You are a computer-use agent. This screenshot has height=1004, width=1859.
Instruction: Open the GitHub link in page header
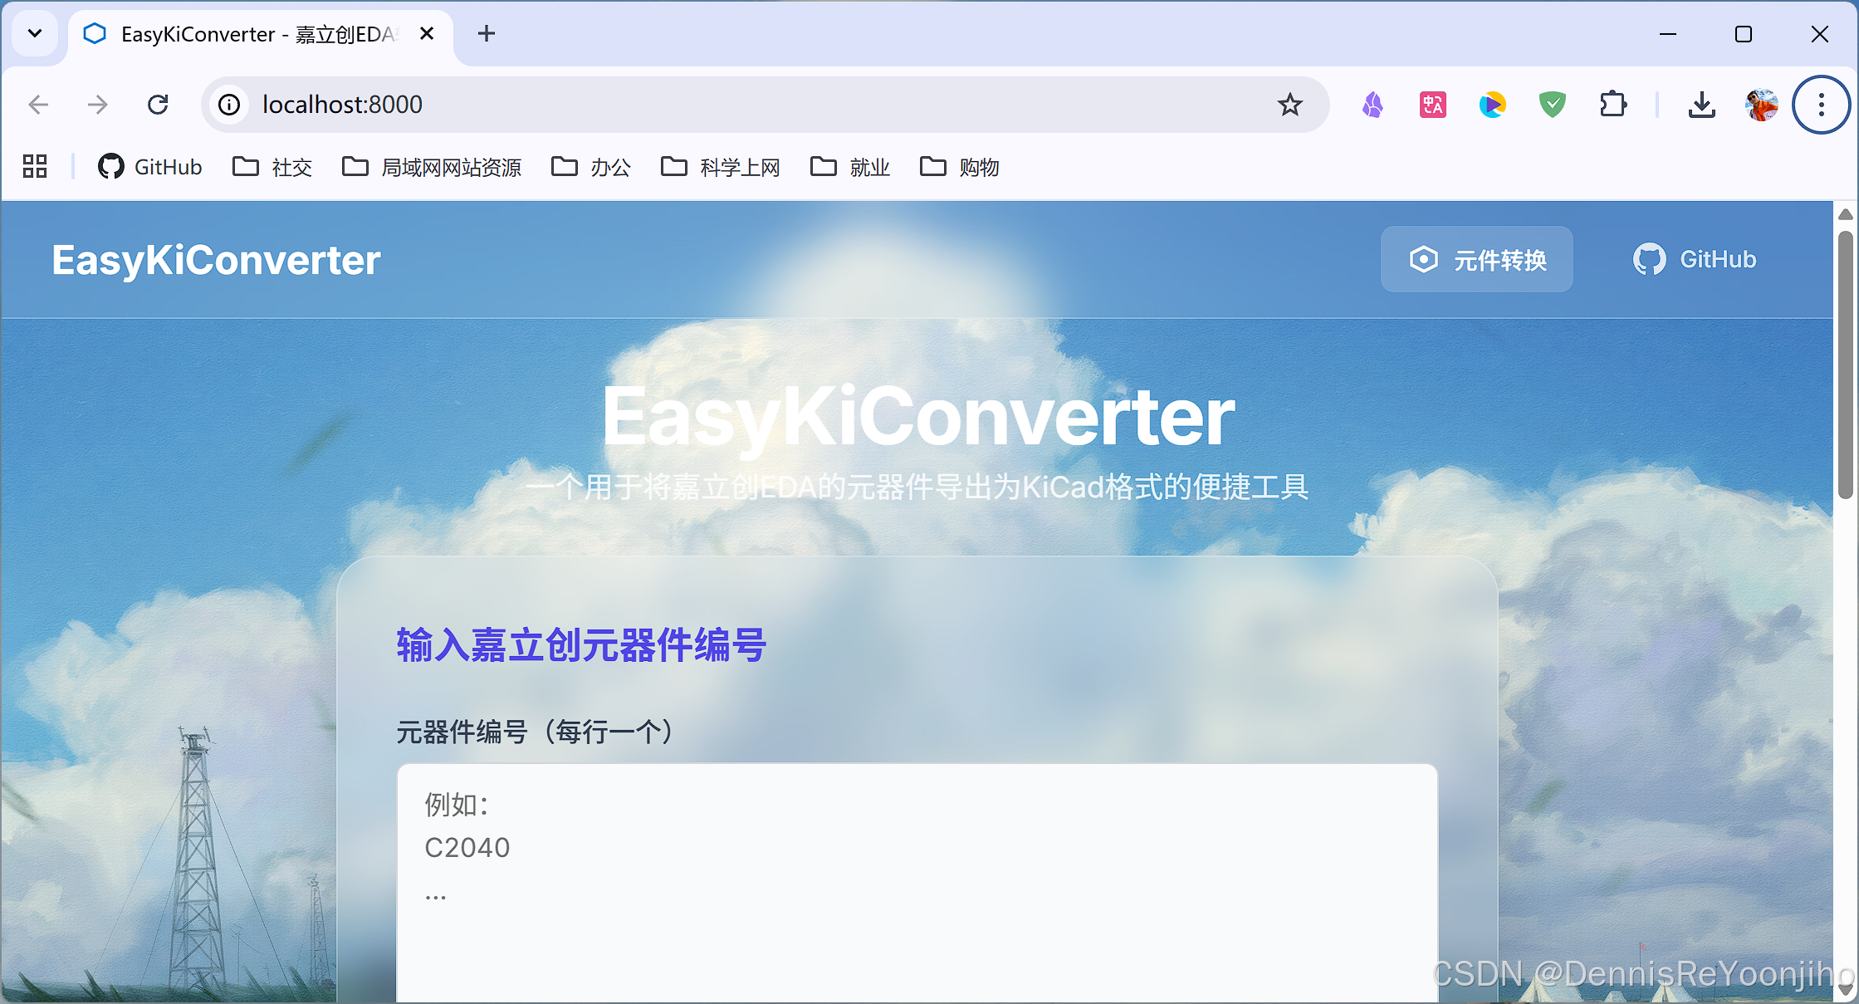point(1694,259)
